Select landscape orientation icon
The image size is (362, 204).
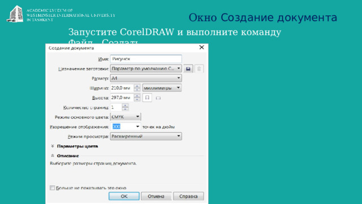(158, 98)
